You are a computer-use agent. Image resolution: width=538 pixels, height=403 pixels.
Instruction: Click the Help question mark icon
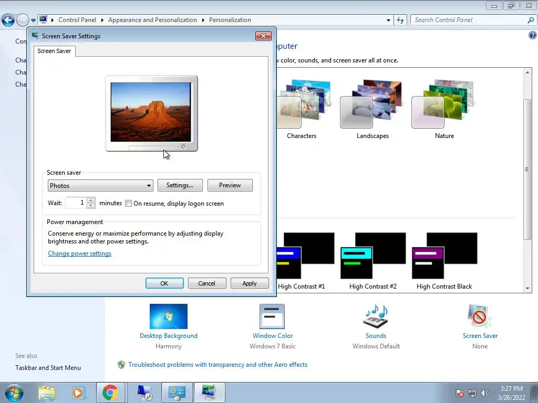(x=533, y=35)
